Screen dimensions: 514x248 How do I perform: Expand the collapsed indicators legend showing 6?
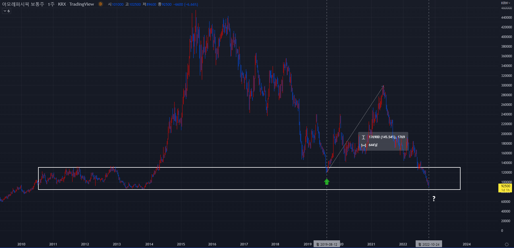click(7, 11)
